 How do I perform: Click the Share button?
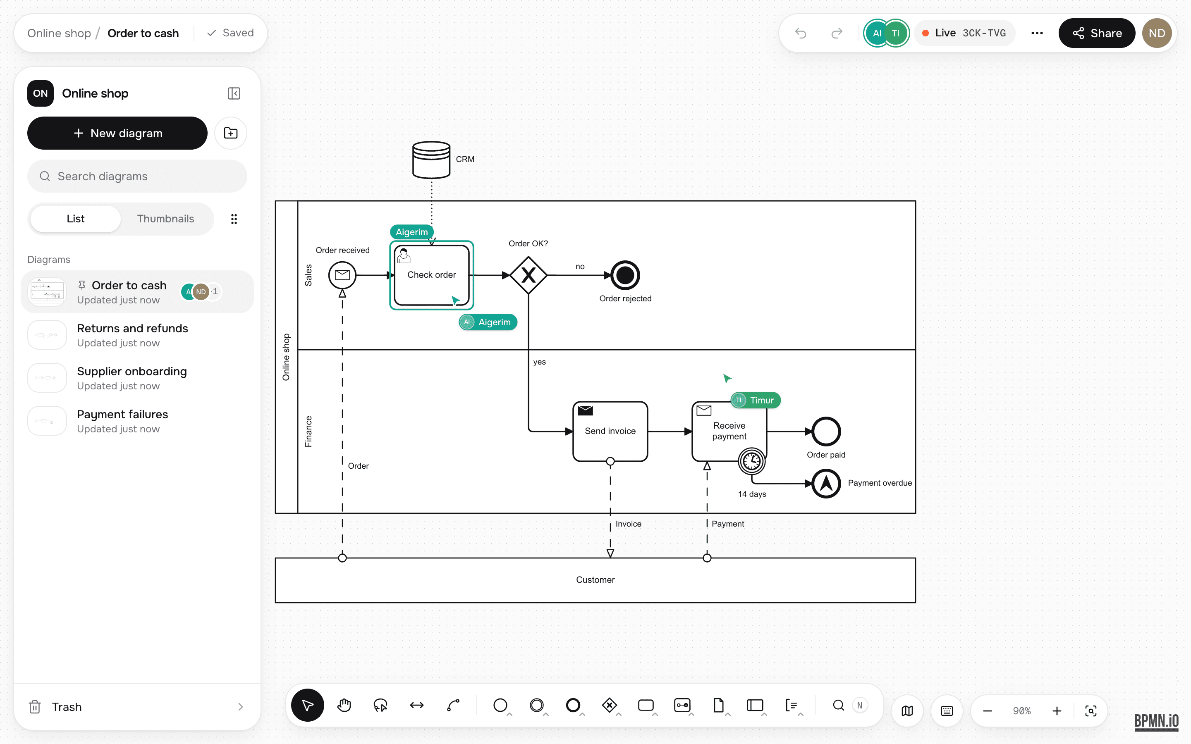click(x=1097, y=33)
